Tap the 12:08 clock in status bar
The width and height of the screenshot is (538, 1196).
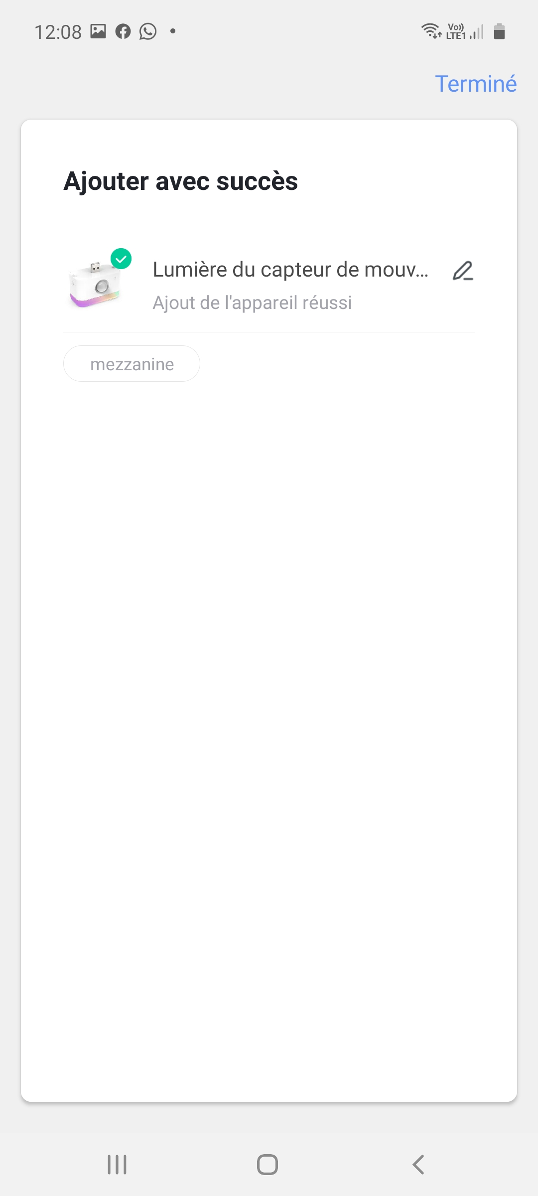point(58,32)
